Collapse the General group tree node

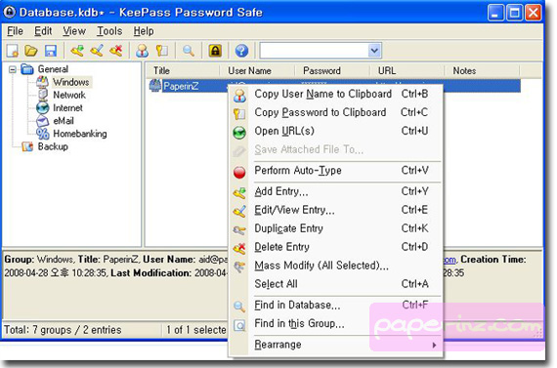[x=13, y=69]
